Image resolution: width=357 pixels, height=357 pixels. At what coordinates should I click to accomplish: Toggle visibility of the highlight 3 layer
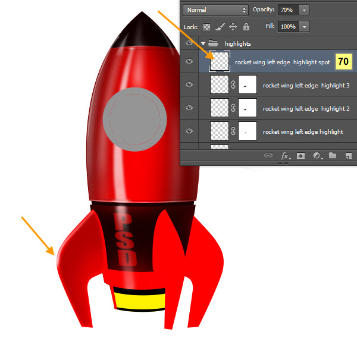pos(189,85)
